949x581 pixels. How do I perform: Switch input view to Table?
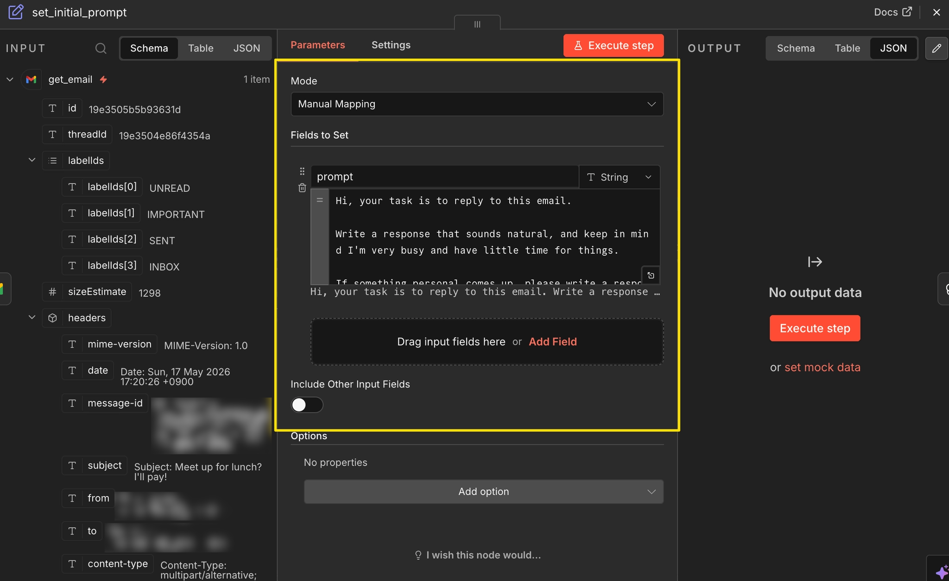pos(201,48)
